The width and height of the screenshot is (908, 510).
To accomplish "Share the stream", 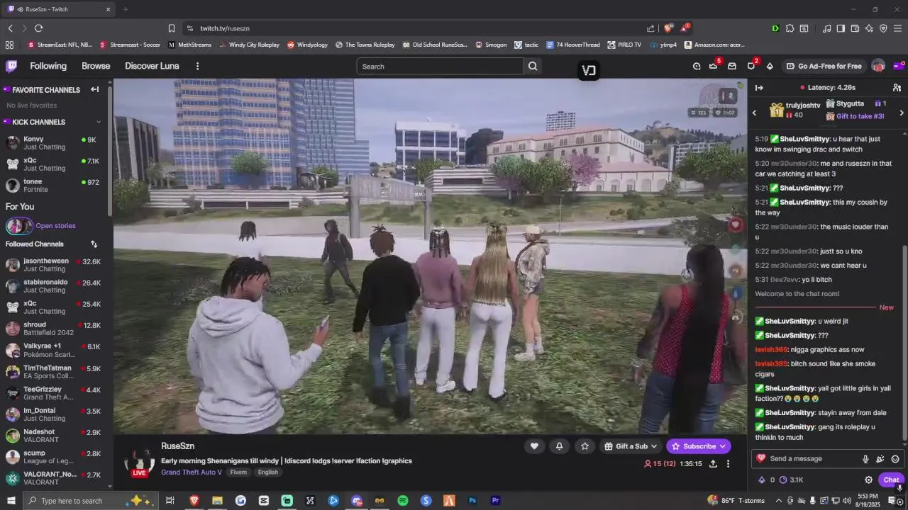I will tap(713, 464).
